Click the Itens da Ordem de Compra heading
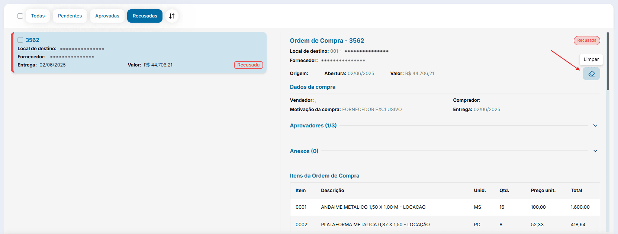The image size is (618, 234). point(325,176)
